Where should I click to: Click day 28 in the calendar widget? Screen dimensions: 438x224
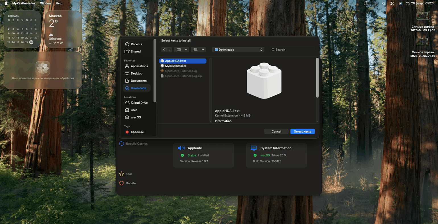[31, 42]
